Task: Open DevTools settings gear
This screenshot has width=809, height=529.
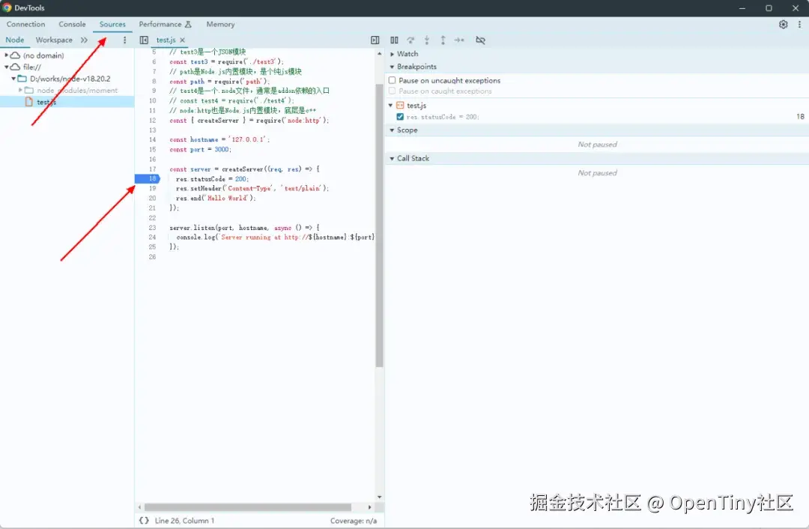Action: (x=783, y=24)
